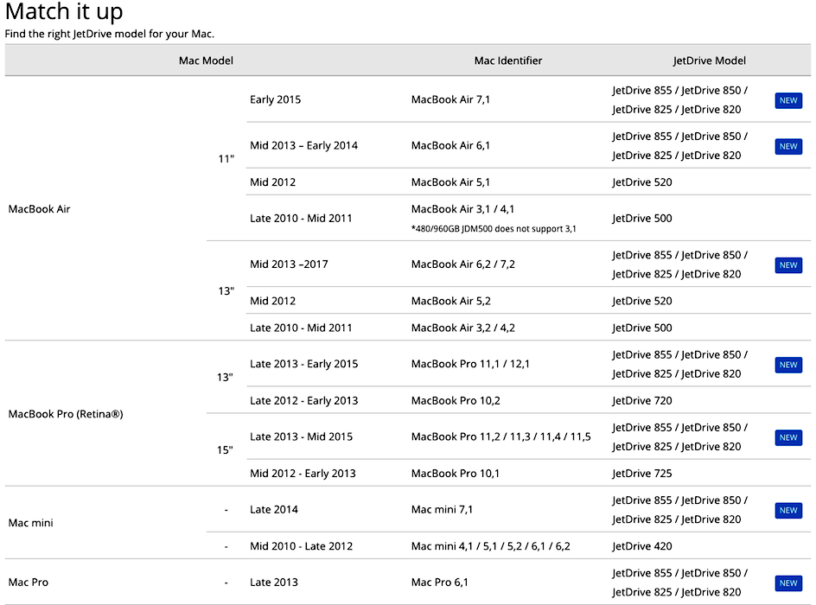Click NEW badge in Mac Pro 6,1 row
Screen dimensions: 816x605
point(787,583)
